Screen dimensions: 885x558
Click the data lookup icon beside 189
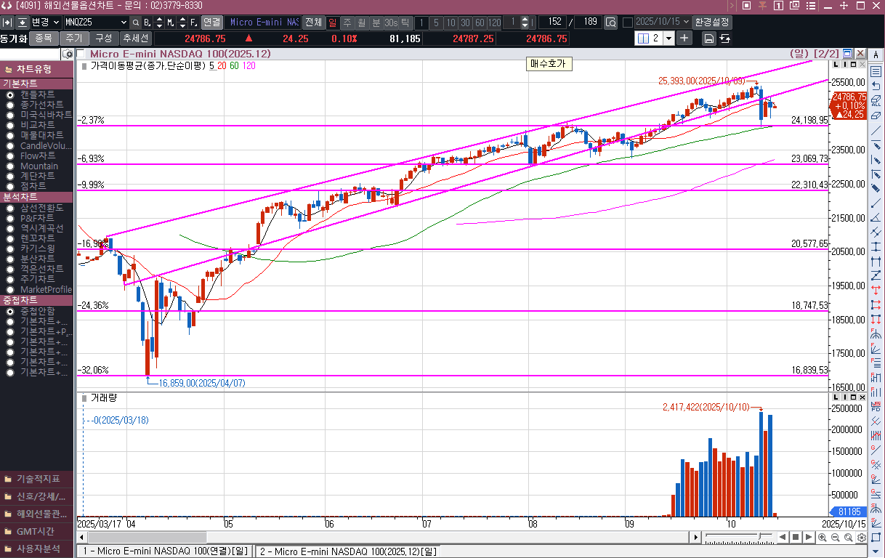[x=610, y=23]
